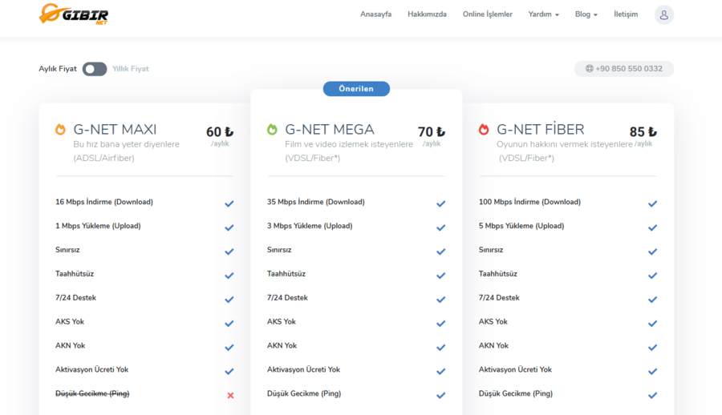Click the checkmark for 1 Mbps Yükleme
The width and height of the screenshot is (722, 415).
[x=229, y=228]
